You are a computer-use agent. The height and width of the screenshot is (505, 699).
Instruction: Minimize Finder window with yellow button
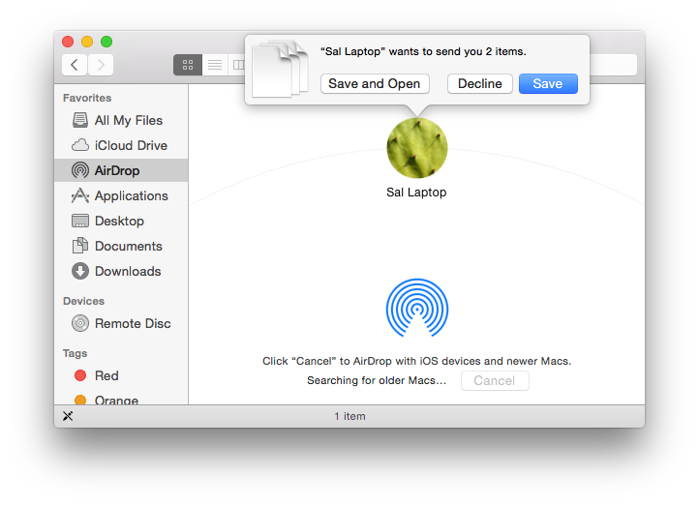pyautogui.click(x=87, y=42)
